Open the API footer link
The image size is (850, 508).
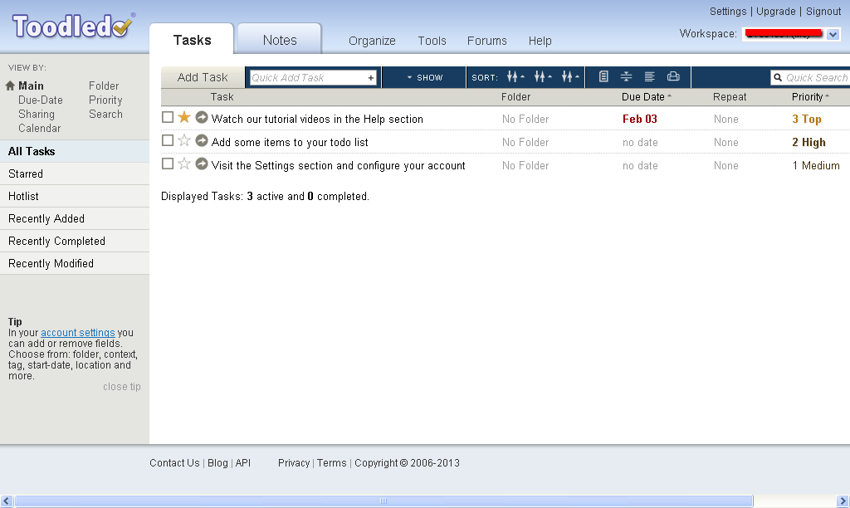(243, 463)
